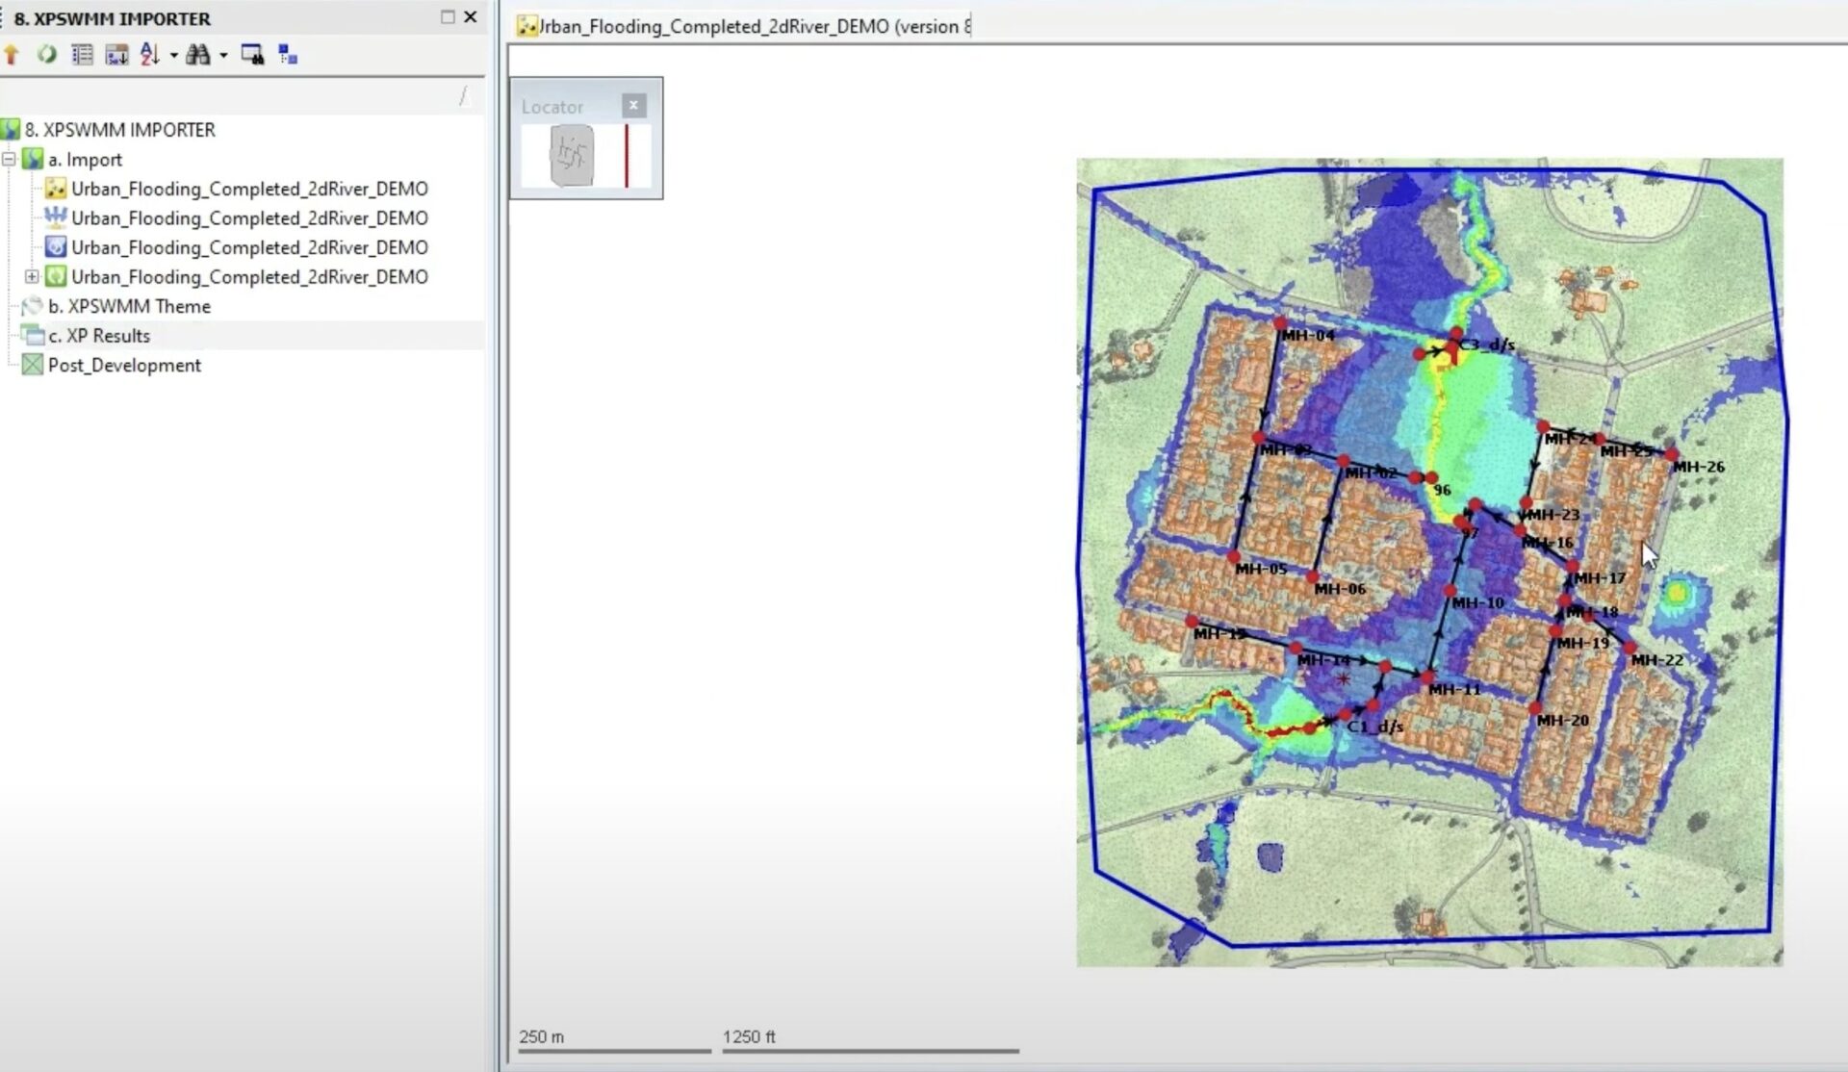
Task: Open the properties list icon in the toolbar
Action: click(82, 55)
